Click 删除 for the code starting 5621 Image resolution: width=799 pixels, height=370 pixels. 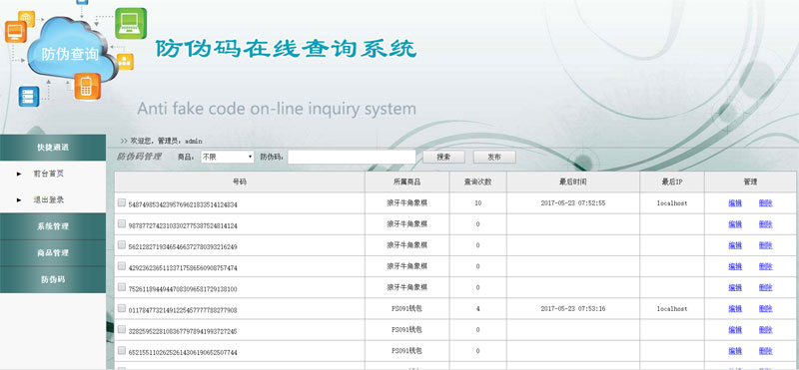765,245
